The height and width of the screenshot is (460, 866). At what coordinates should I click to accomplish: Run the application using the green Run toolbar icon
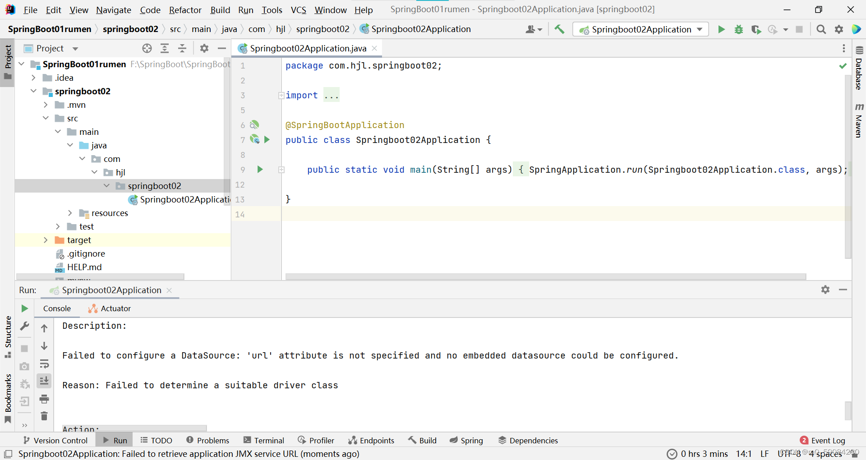click(721, 29)
